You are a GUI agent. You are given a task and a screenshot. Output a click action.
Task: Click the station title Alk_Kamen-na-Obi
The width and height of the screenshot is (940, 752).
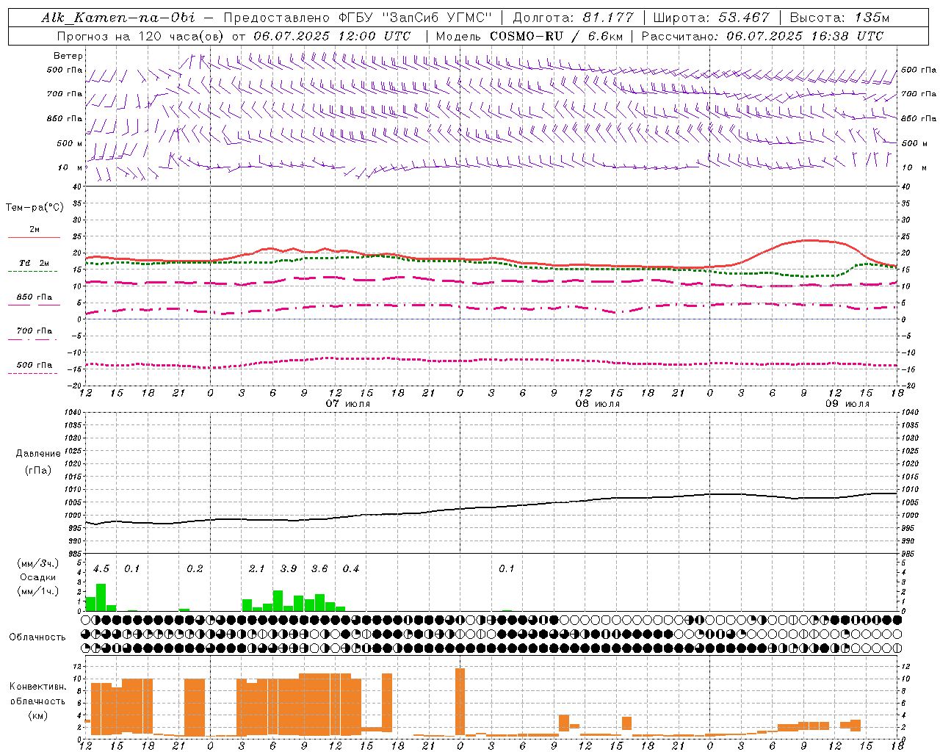(x=118, y=18)
